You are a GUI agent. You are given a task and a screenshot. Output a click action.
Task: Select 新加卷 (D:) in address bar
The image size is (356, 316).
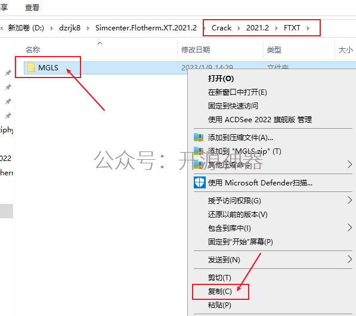(26, 28)
